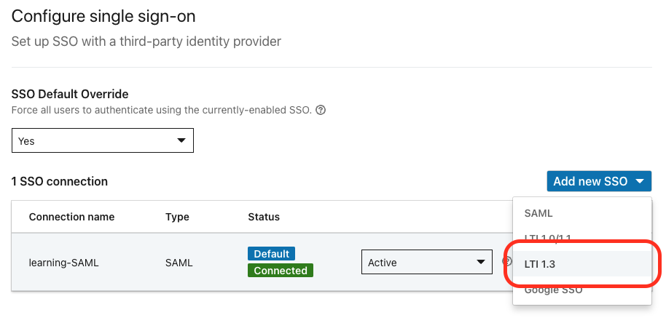
Task: Click the blue Default badge
Action: pyautogui.click(x=271, y=254)
